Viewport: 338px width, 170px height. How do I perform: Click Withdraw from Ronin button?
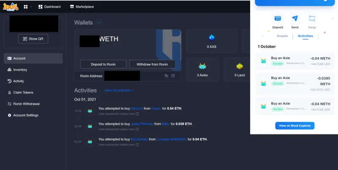152,64
